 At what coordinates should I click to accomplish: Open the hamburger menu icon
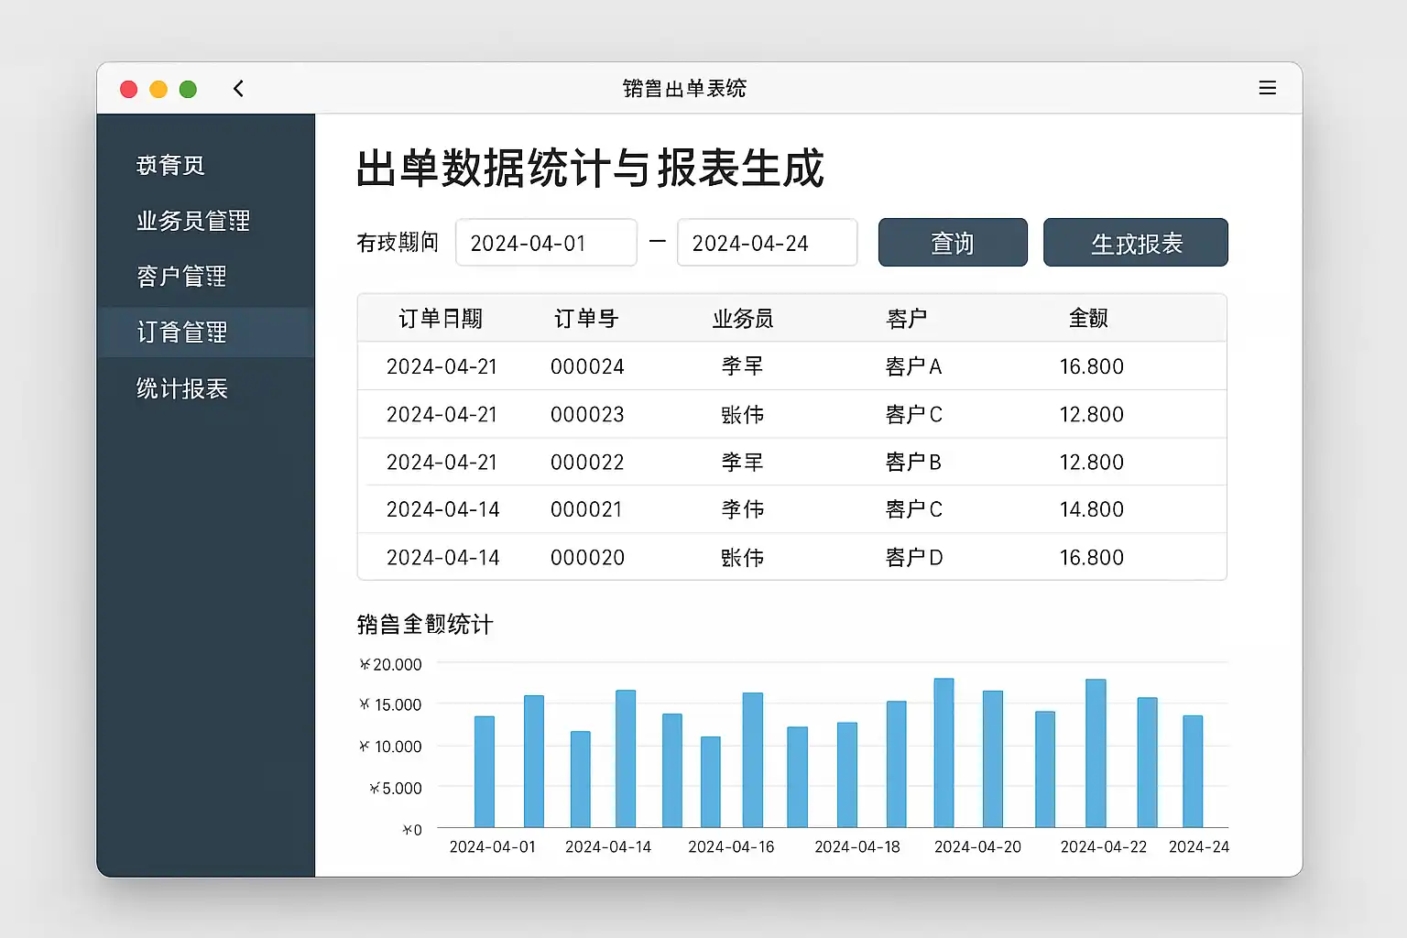(1267, 88)
